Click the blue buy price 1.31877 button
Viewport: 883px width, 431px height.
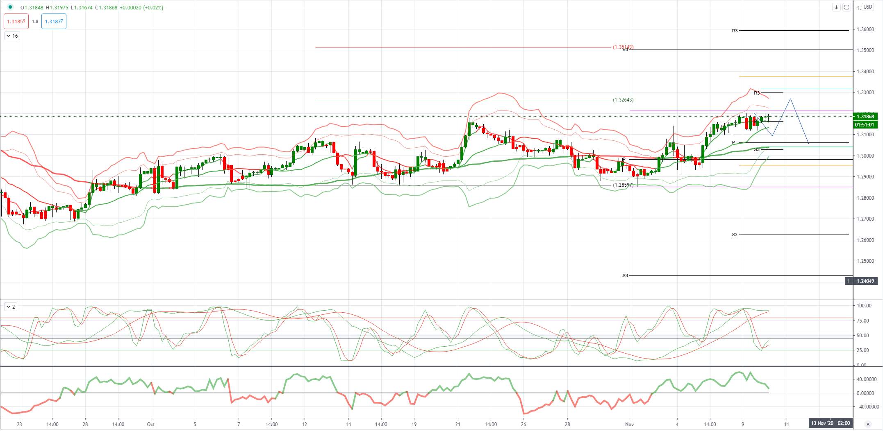[54, 21]
